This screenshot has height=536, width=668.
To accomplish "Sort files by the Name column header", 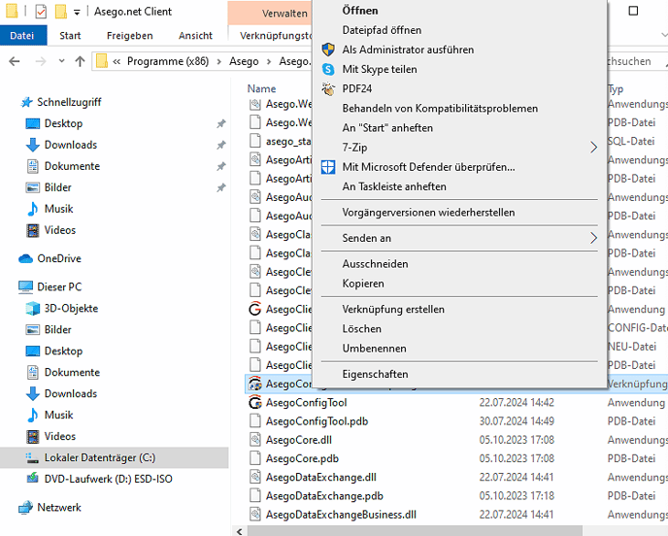I will point(262,88).
